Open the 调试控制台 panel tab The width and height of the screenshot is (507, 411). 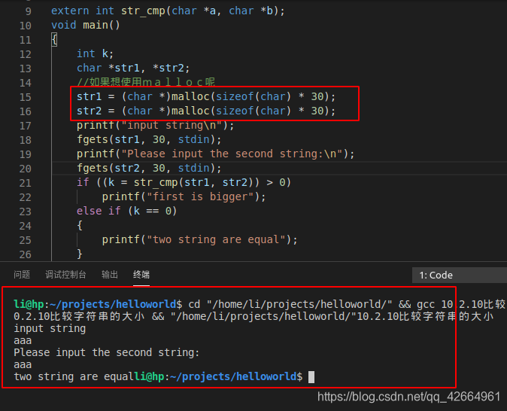[x=65, y=275]
